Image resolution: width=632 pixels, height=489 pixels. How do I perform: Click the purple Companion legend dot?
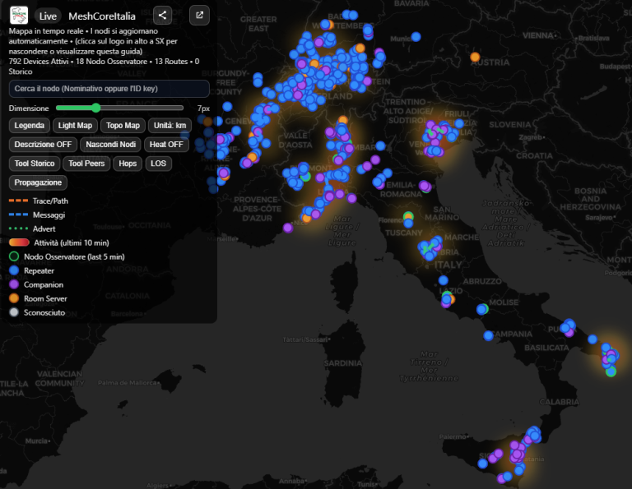point(14,284)
